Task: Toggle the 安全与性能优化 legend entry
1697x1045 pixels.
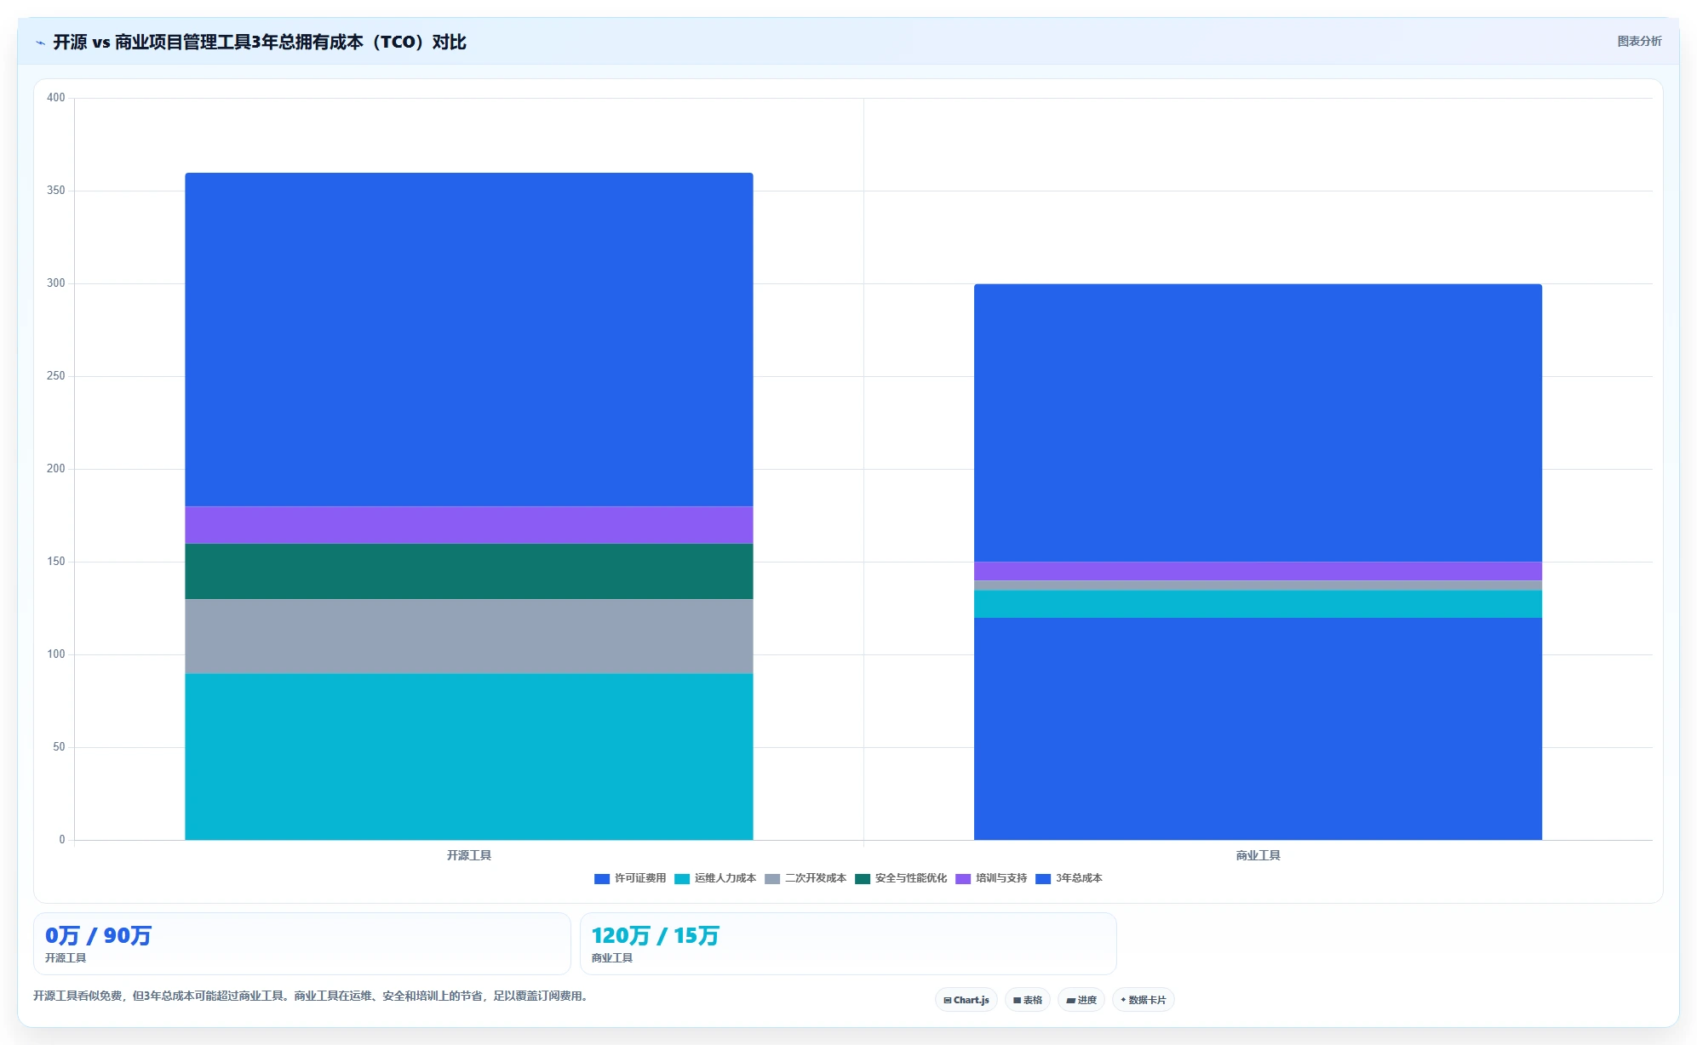Action: coord(901,878)
